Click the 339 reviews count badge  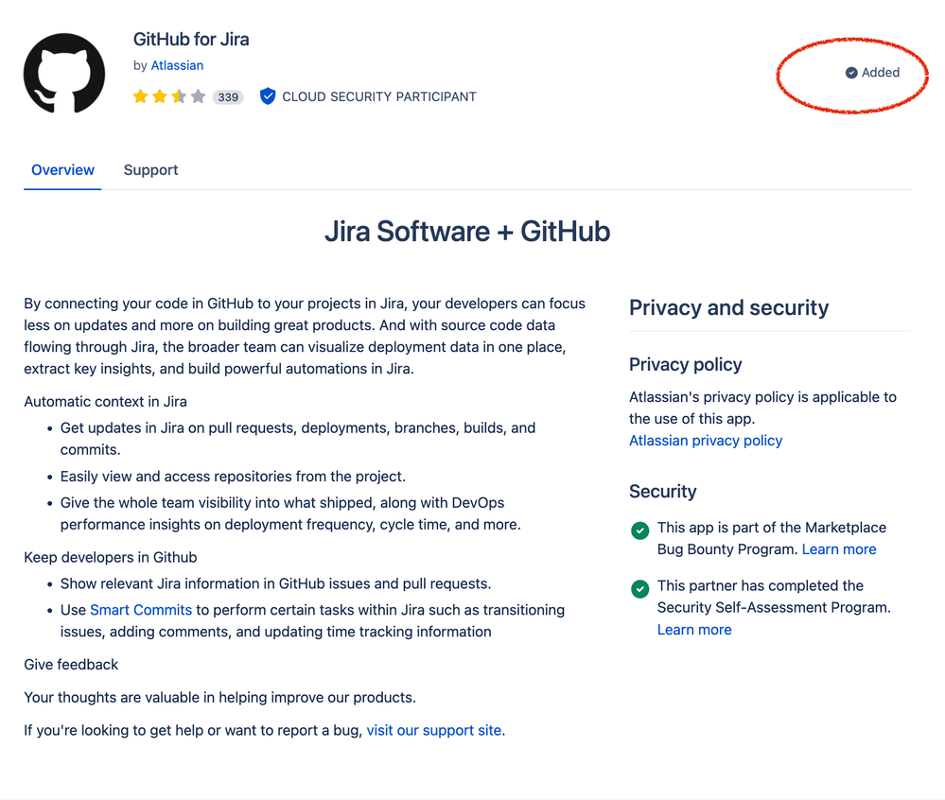point(228,97)
